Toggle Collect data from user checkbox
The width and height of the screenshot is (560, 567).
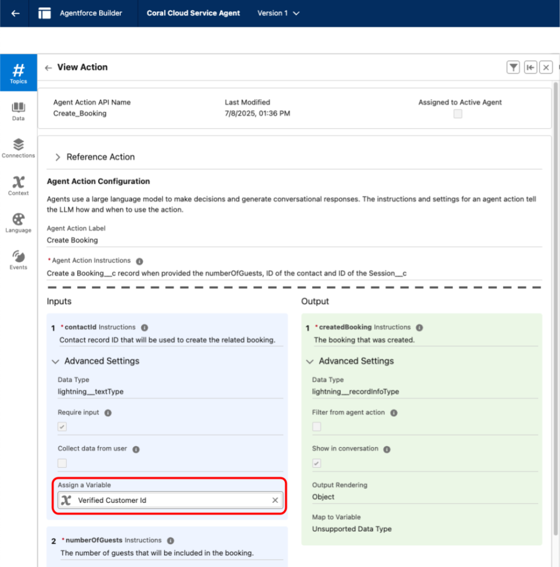coord(62,463)
